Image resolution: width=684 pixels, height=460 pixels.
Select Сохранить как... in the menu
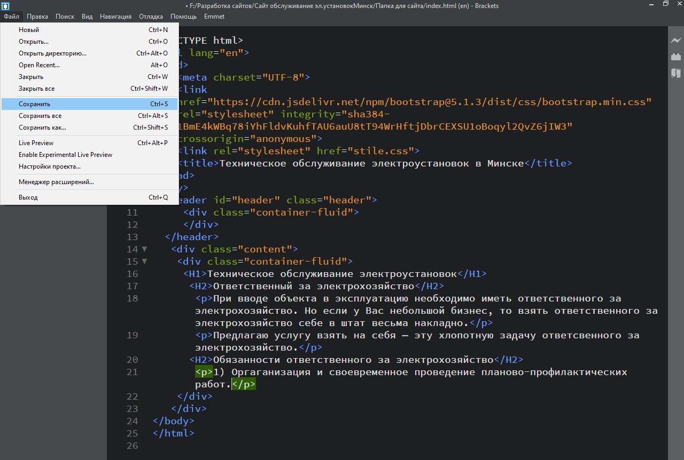click(x=42, y=128)
